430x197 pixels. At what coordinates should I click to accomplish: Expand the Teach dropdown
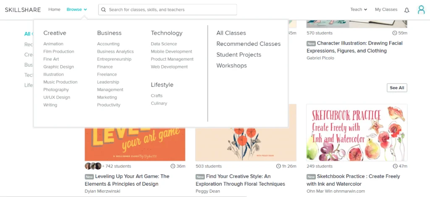tap(359, 10)
